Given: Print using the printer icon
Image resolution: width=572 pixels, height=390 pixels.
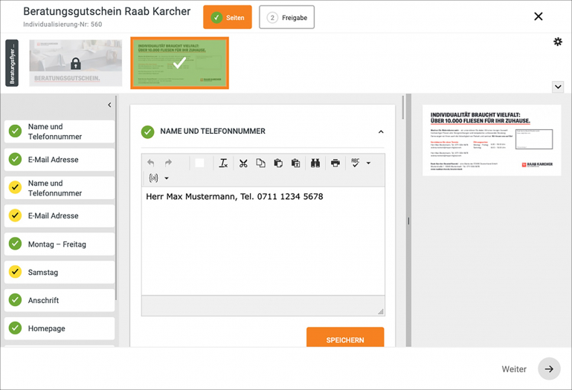Looking at the screenshot, I should tap(335, 163).
